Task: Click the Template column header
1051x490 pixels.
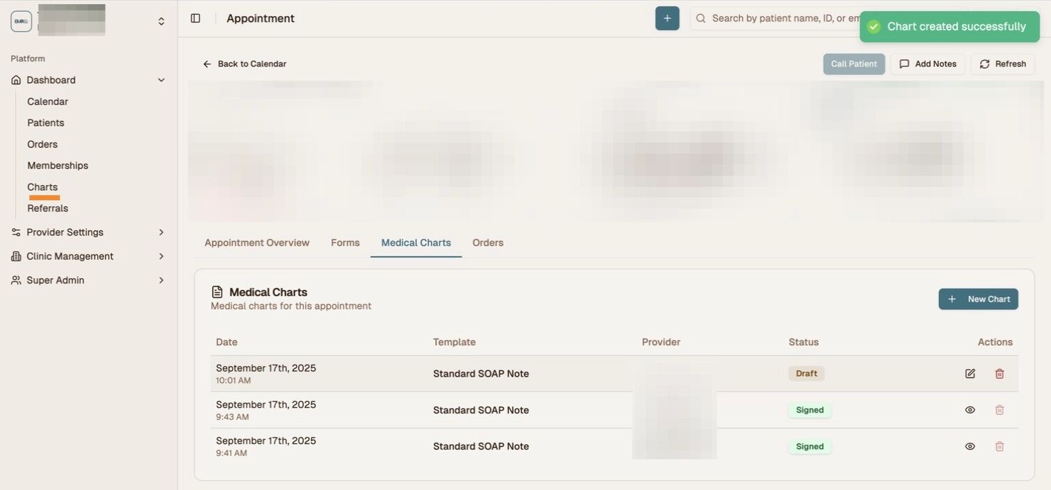Action: click(x=455, y=342)
